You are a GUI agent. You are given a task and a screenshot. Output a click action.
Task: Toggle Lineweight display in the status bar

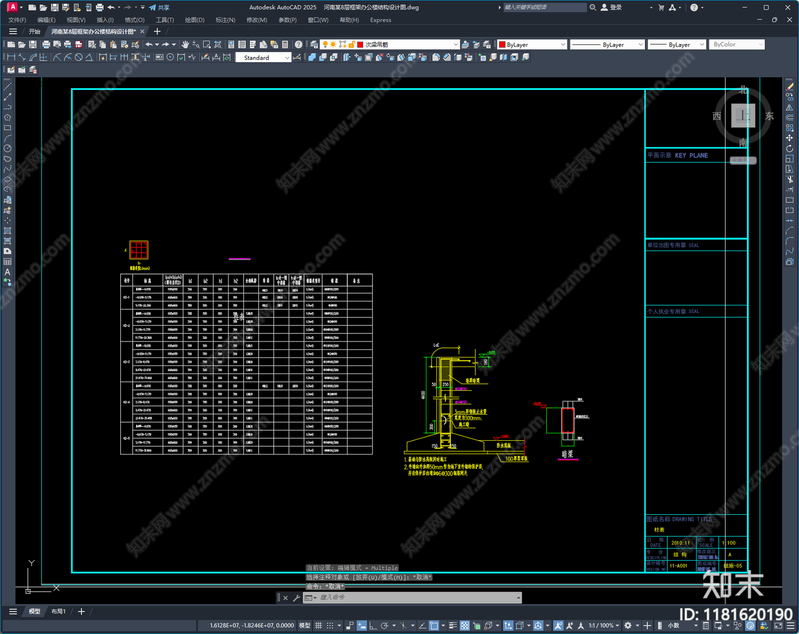[453, 626]
